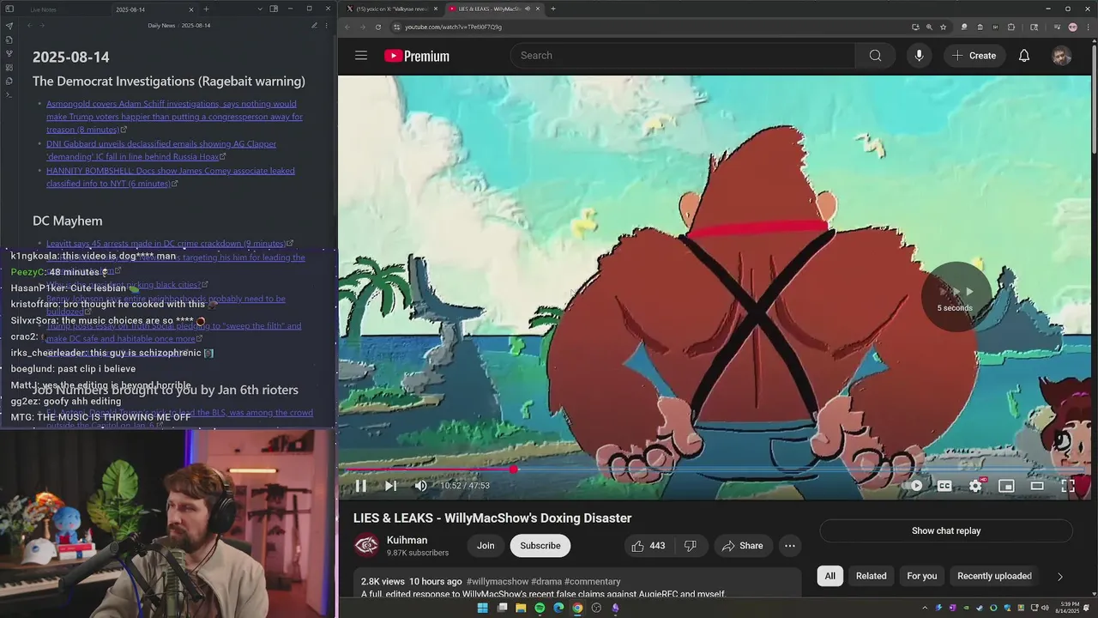
Task: Click the paper plane icon in notes sidebar
Action: tap(9, 26)
